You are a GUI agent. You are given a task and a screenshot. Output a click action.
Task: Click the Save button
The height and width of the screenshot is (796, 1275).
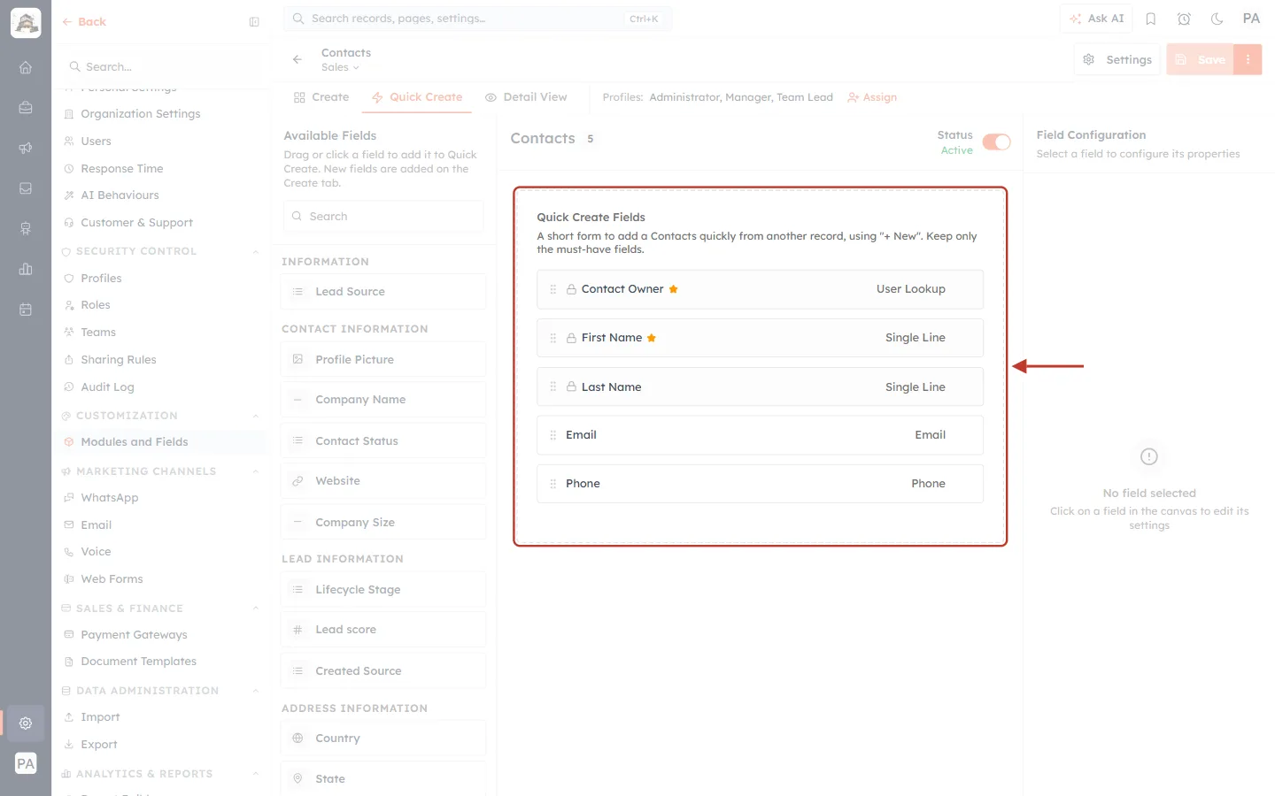pos(1201,59)
